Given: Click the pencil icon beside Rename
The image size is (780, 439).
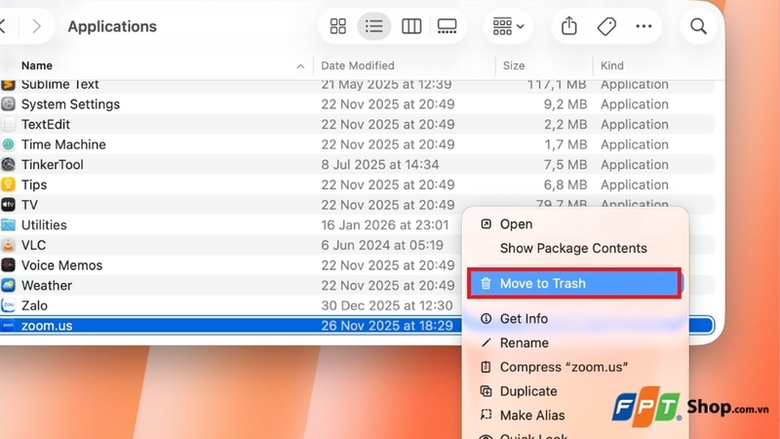Looking at the screenshot, I should tap(486, 343).
